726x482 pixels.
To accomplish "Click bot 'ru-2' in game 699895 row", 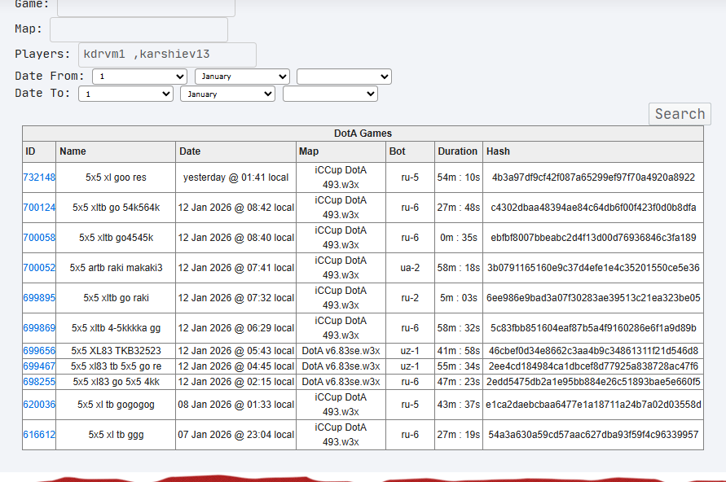I will tap(410, 297).
